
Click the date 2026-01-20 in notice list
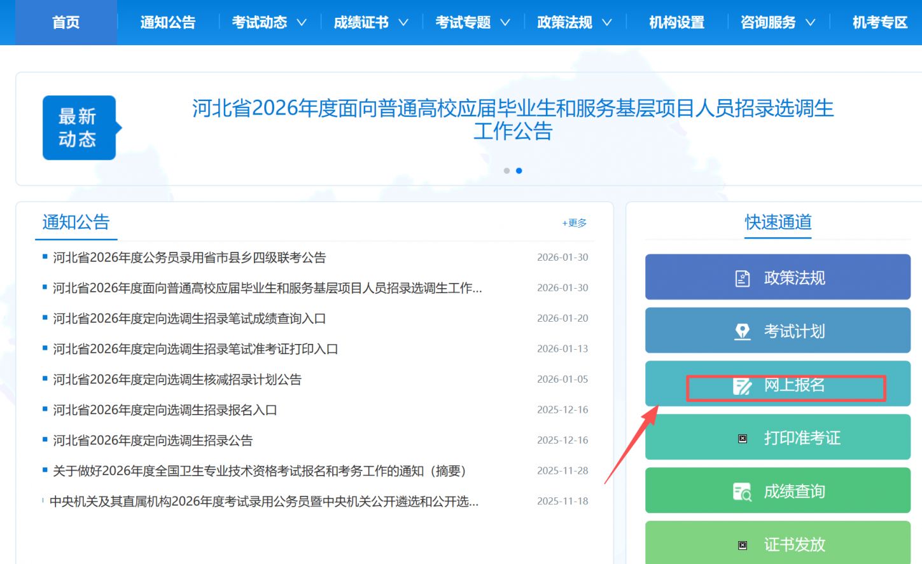tap(562, 319)
